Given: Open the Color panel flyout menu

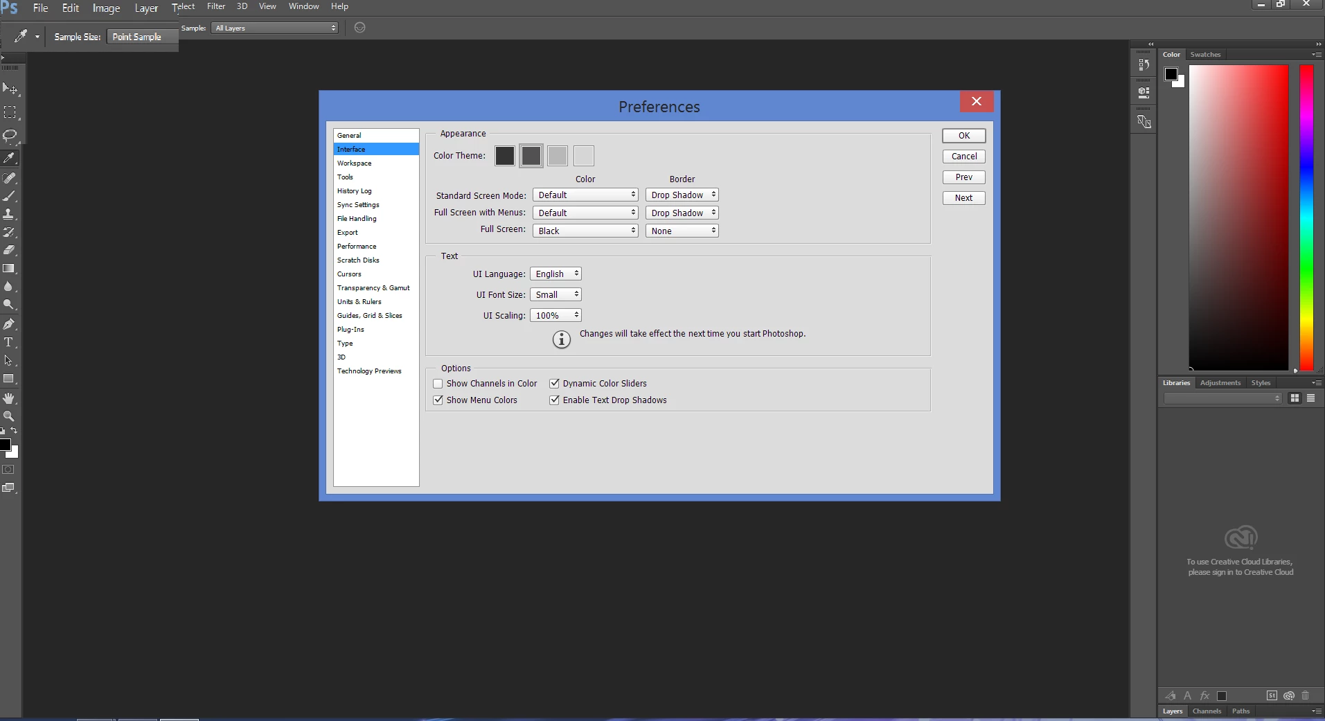Looking at the screenshot, I should coord(1316,55).
